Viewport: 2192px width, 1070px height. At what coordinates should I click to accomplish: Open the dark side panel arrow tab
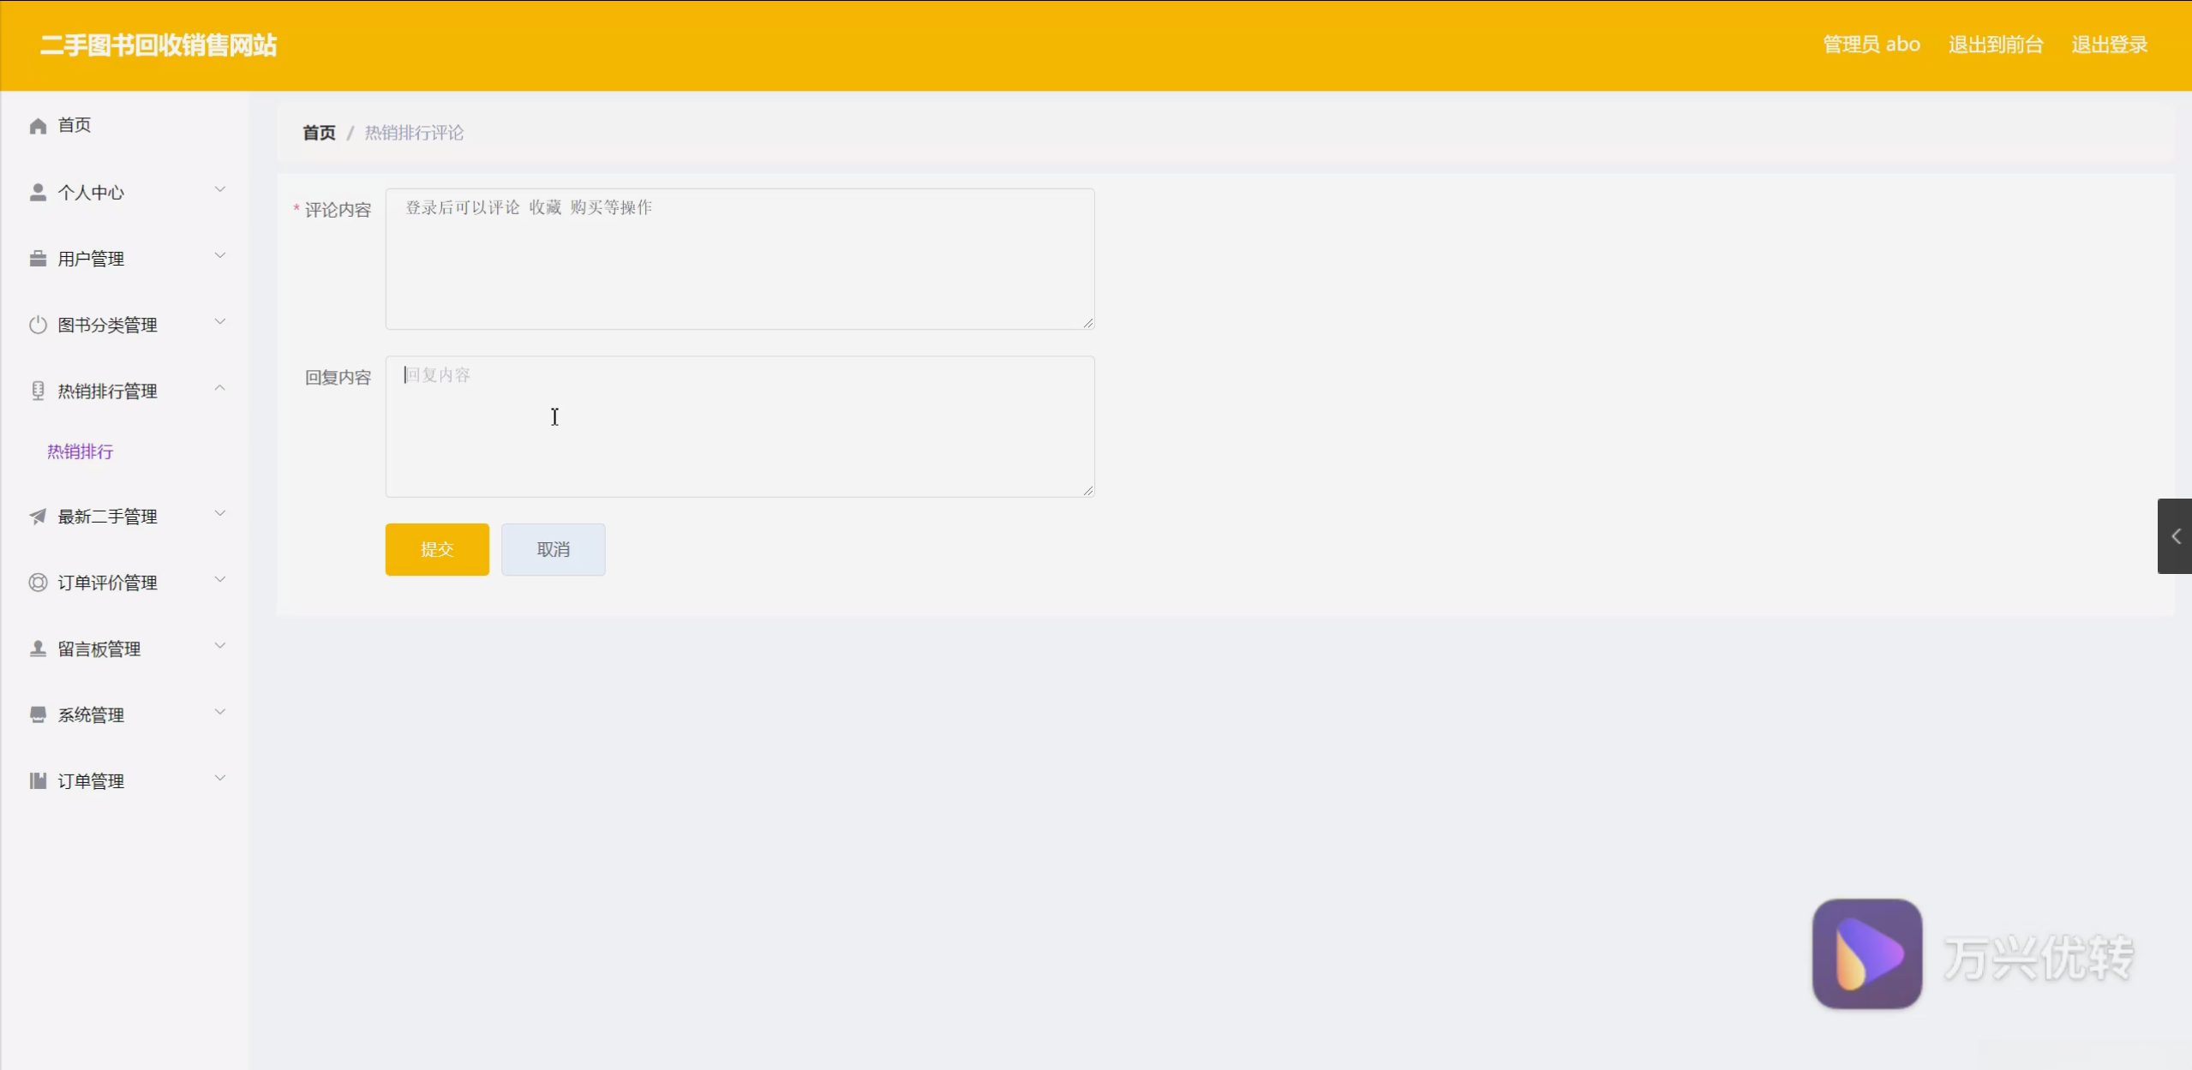coord(2175,536)
